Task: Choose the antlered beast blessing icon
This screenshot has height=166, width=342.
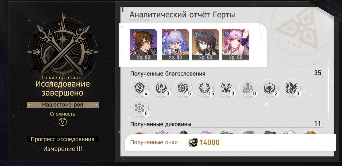Action: (x=226, y=88)
